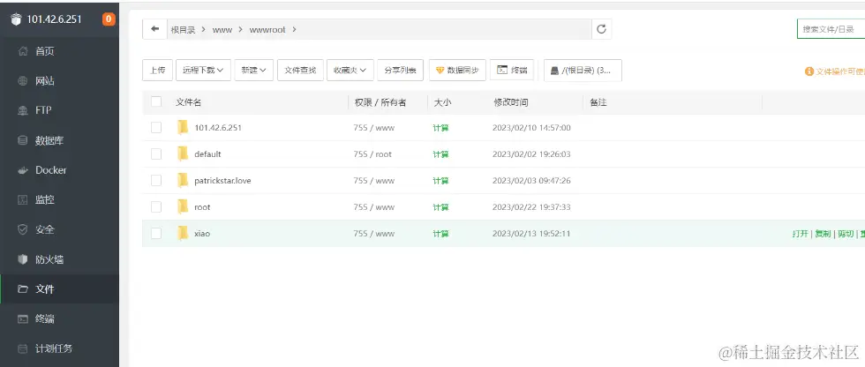
Task: Click 计算 size for root folder
Action: (440, 207)
